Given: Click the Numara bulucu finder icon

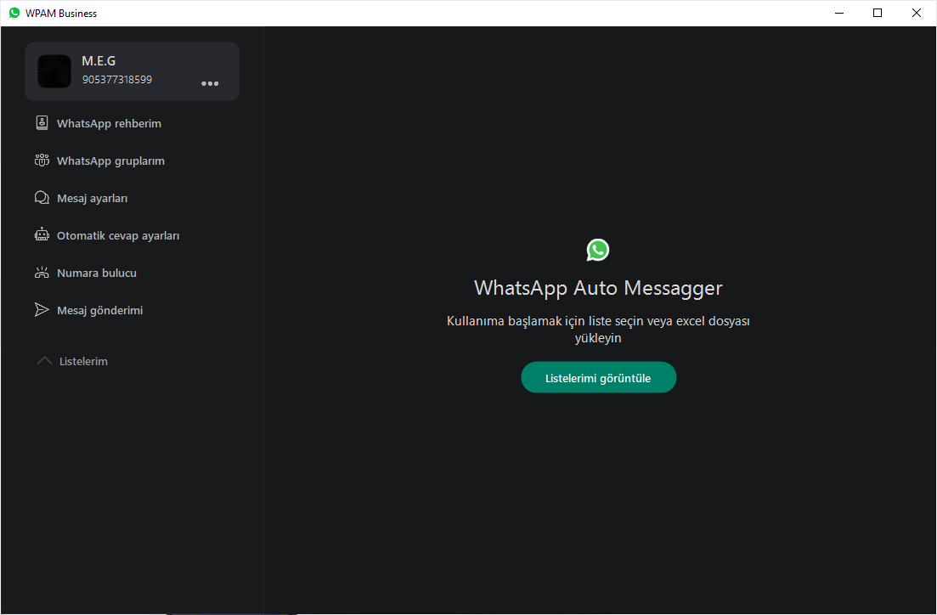Looking at the screenshot, I should click(x=42, y=273).
